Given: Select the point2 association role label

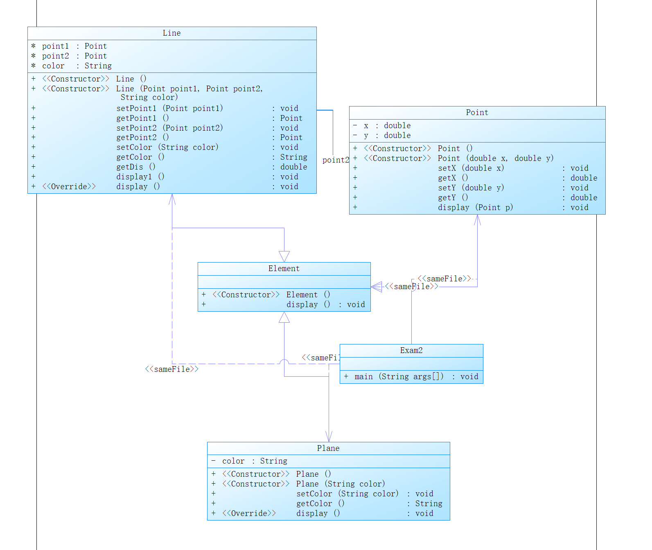Looking at the screenshot, I should [x=336, y=160].
